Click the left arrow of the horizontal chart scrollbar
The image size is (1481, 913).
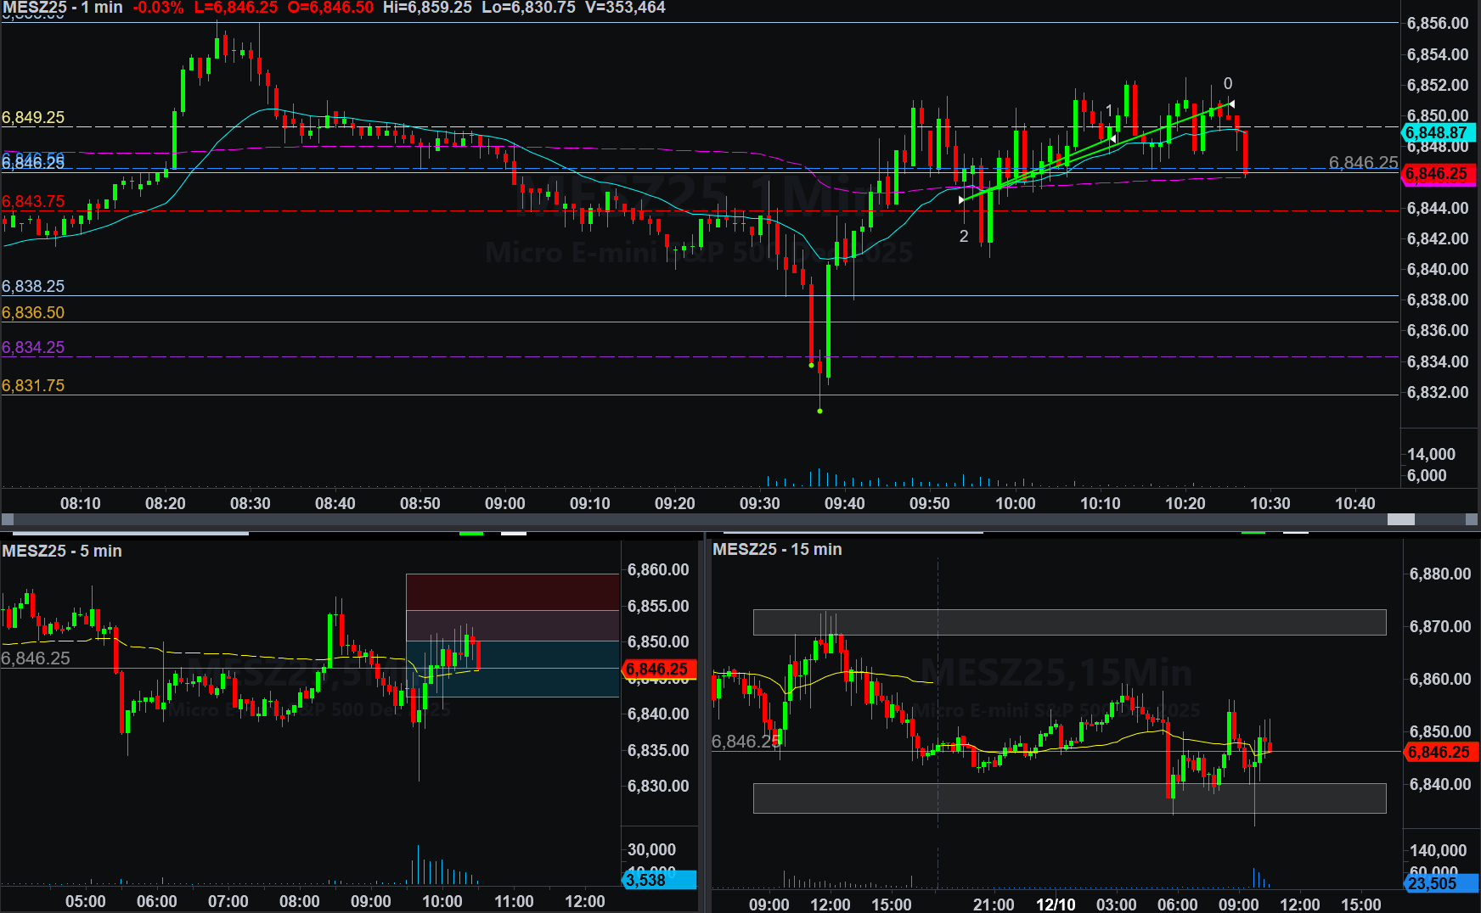pos(8,519)
